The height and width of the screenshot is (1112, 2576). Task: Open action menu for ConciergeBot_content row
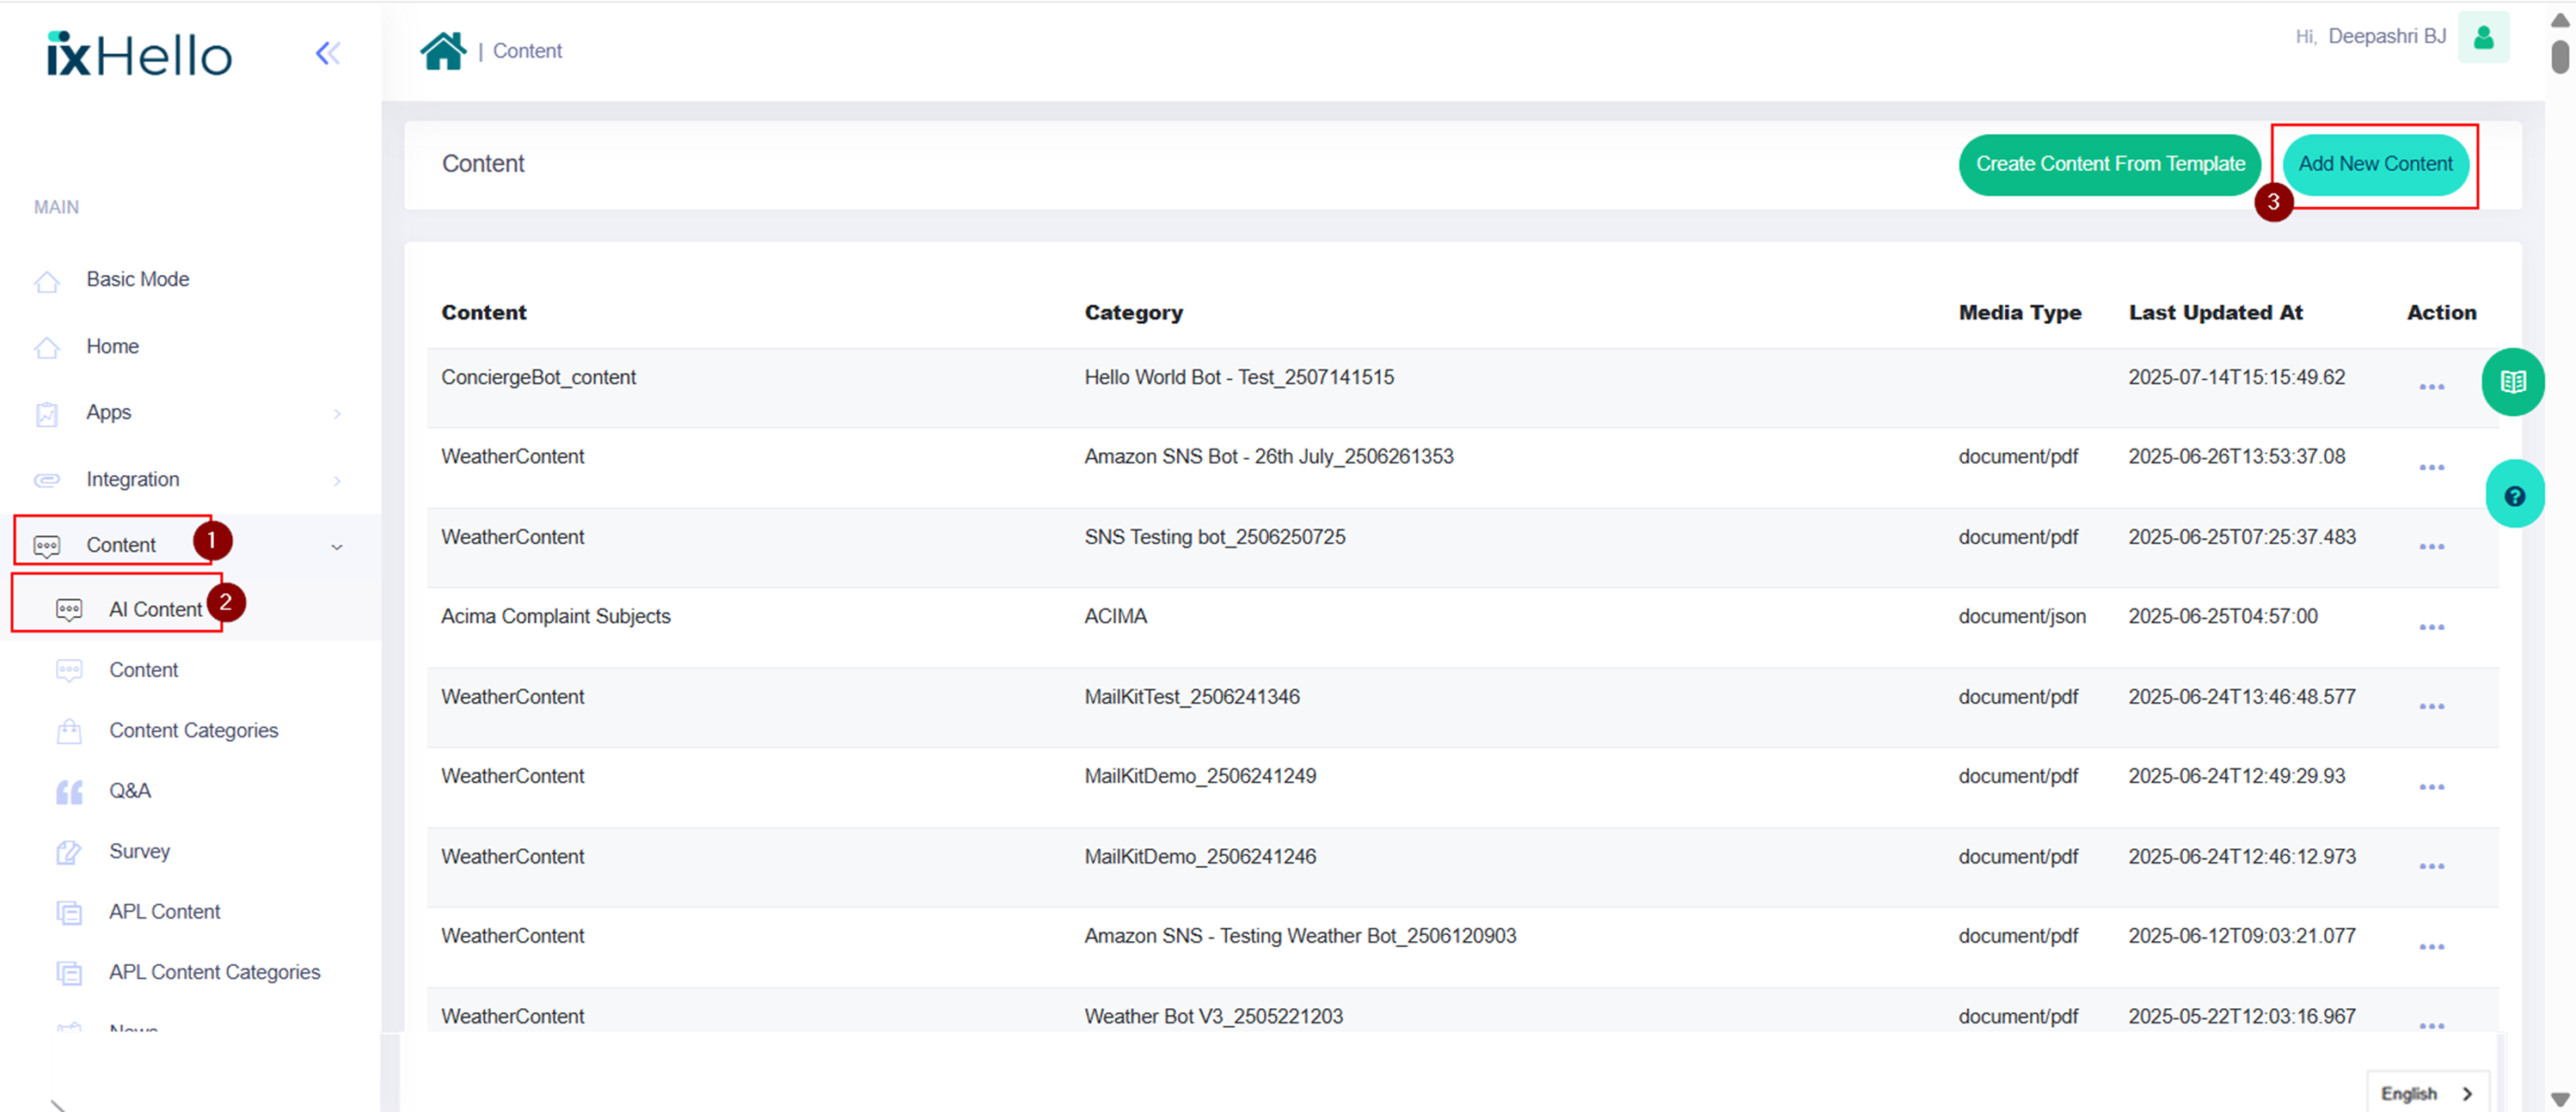point(2431,387)
